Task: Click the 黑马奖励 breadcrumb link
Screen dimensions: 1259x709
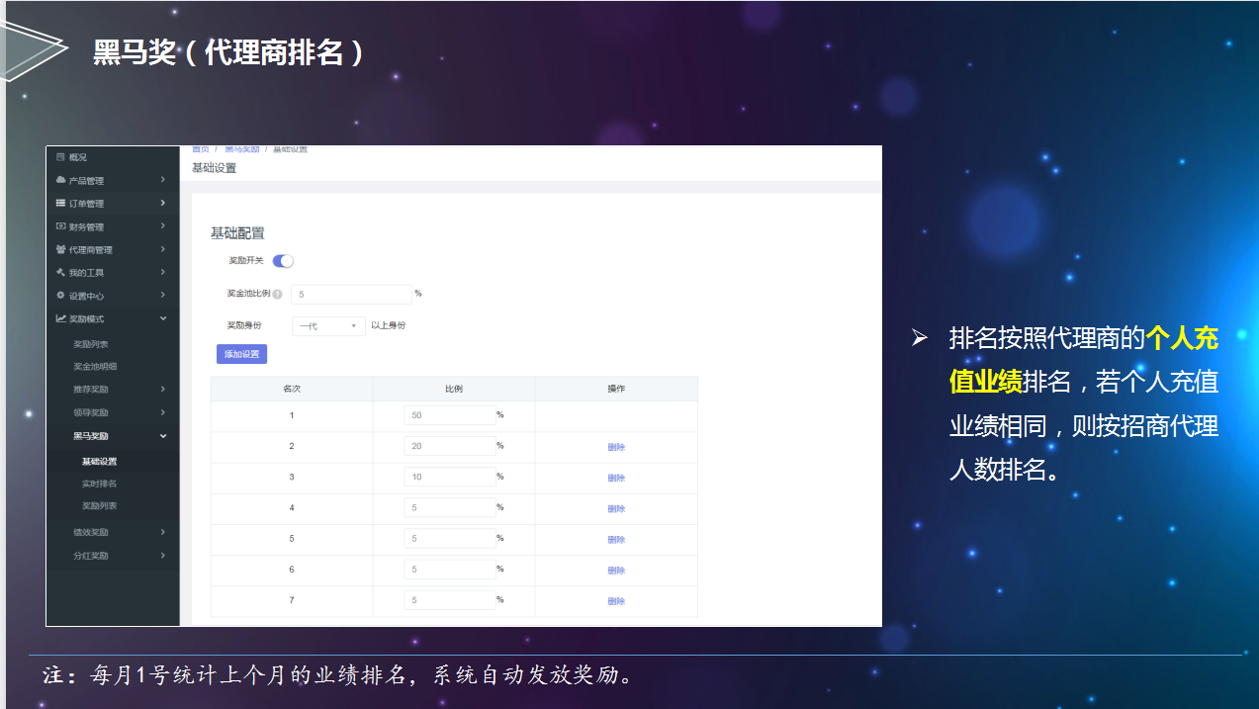Action: click(x=241, y=148)
